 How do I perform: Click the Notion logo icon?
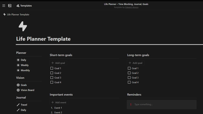point(10,6)
